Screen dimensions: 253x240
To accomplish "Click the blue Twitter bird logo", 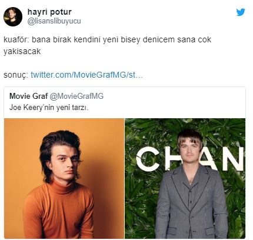I will [x=241, y=12].
